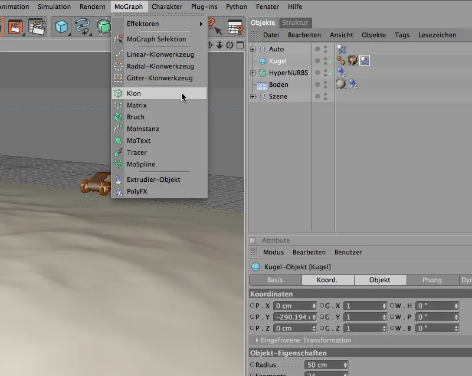Select the Gitter-Klonwerkzeug icon

tap(119, 78)
